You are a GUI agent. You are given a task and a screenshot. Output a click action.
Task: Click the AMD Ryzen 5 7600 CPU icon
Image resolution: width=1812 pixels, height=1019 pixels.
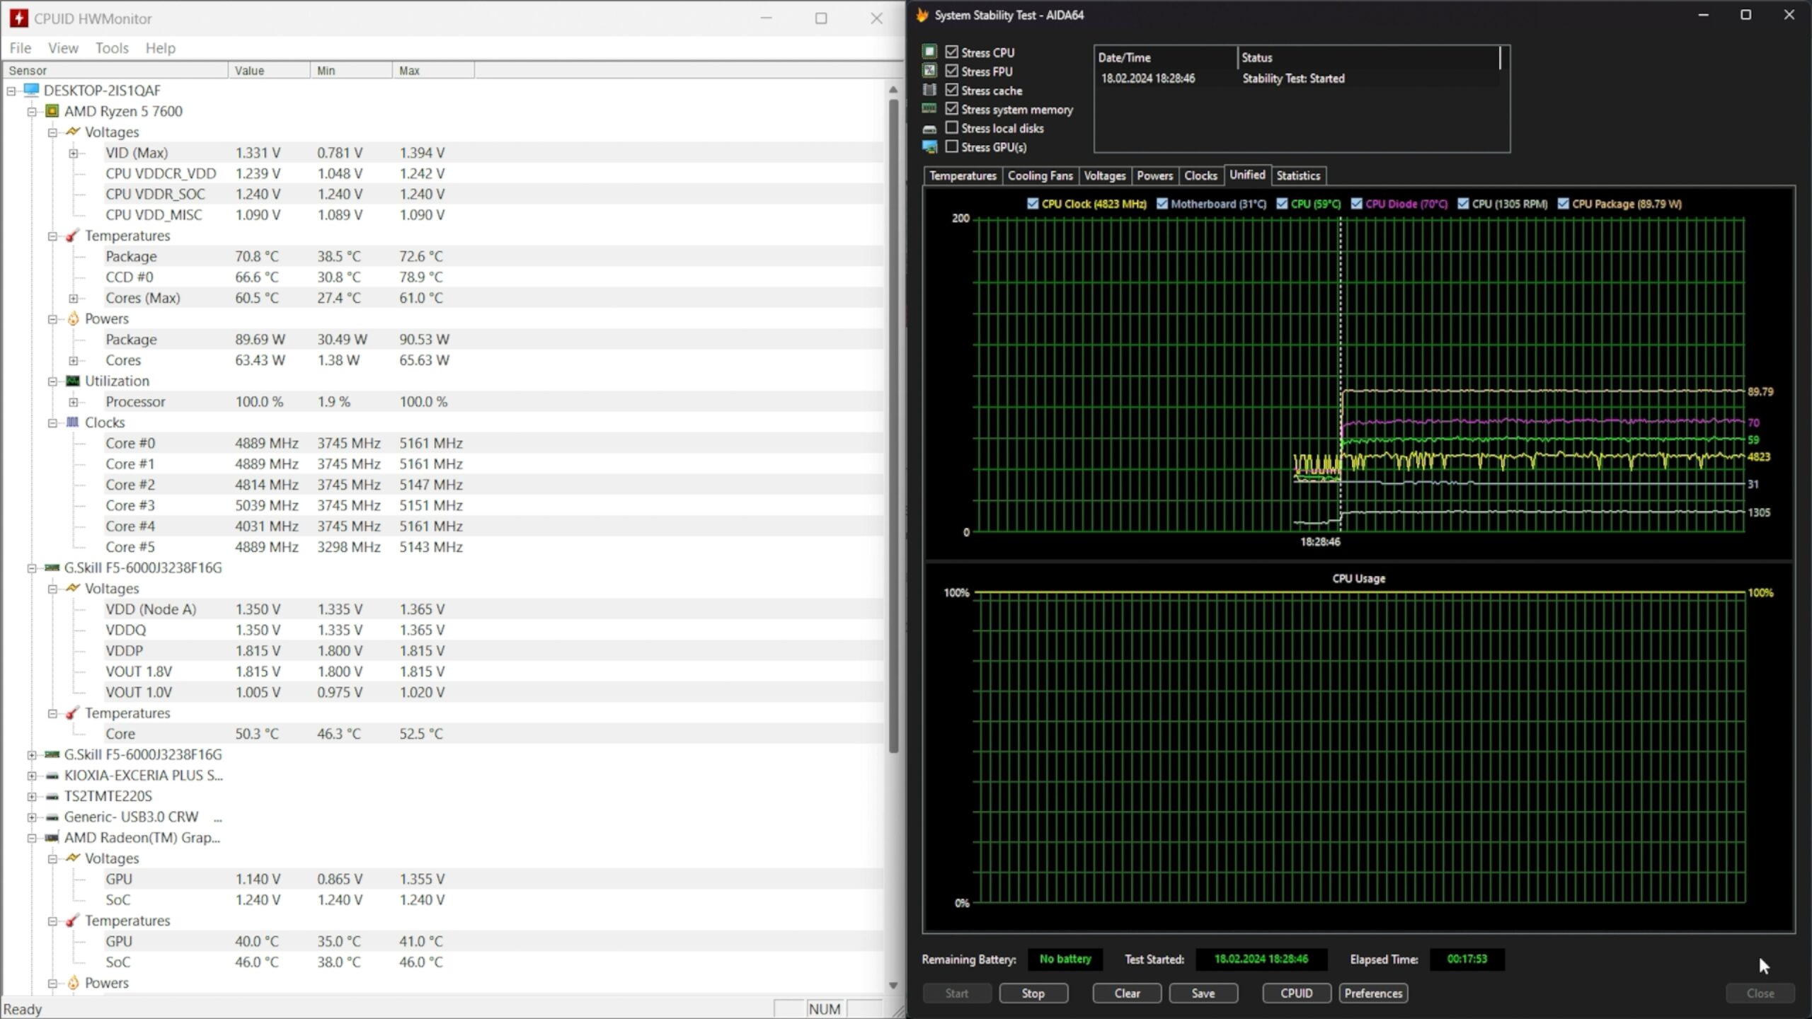point(52,111)
